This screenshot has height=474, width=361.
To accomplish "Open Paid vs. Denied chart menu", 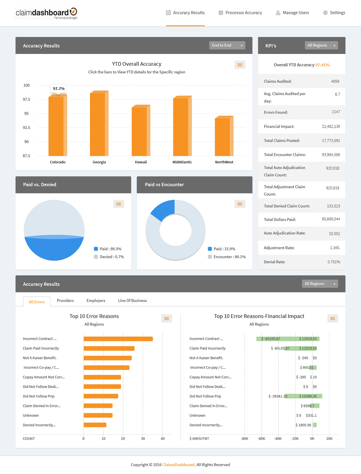I will tap(119, 204).
